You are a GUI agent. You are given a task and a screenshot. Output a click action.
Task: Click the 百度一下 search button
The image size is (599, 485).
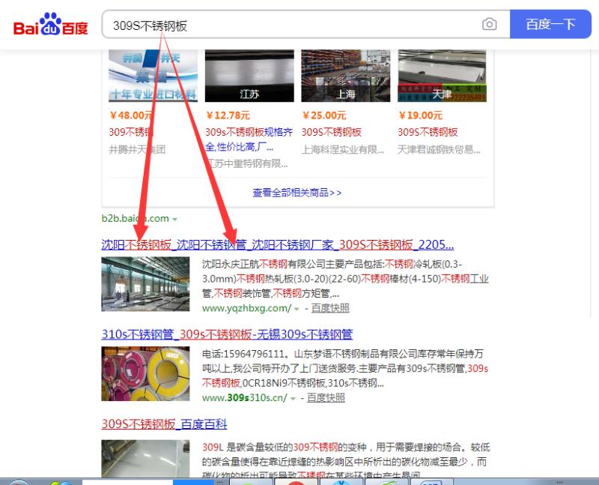[550, 25]
